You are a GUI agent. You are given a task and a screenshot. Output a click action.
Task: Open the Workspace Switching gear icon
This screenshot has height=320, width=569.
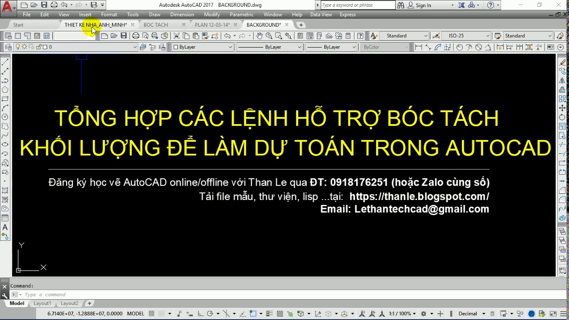(424, 314)
